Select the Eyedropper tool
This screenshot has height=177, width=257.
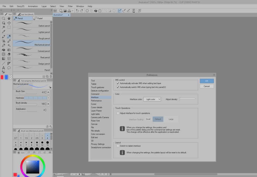(x=3, y=32)
